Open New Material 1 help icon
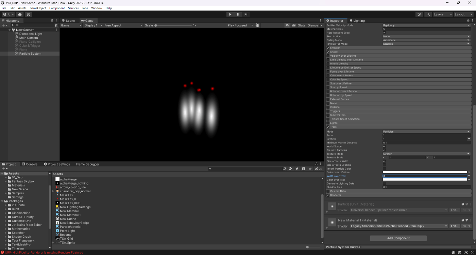The width and height of the screenshot is (476, 255). coord(463,220)
